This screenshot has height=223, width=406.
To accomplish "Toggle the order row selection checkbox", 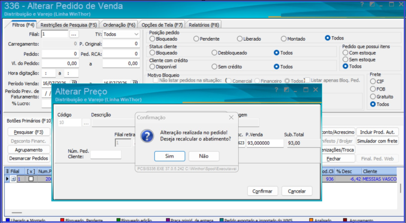I will click(x=31, y=179).
